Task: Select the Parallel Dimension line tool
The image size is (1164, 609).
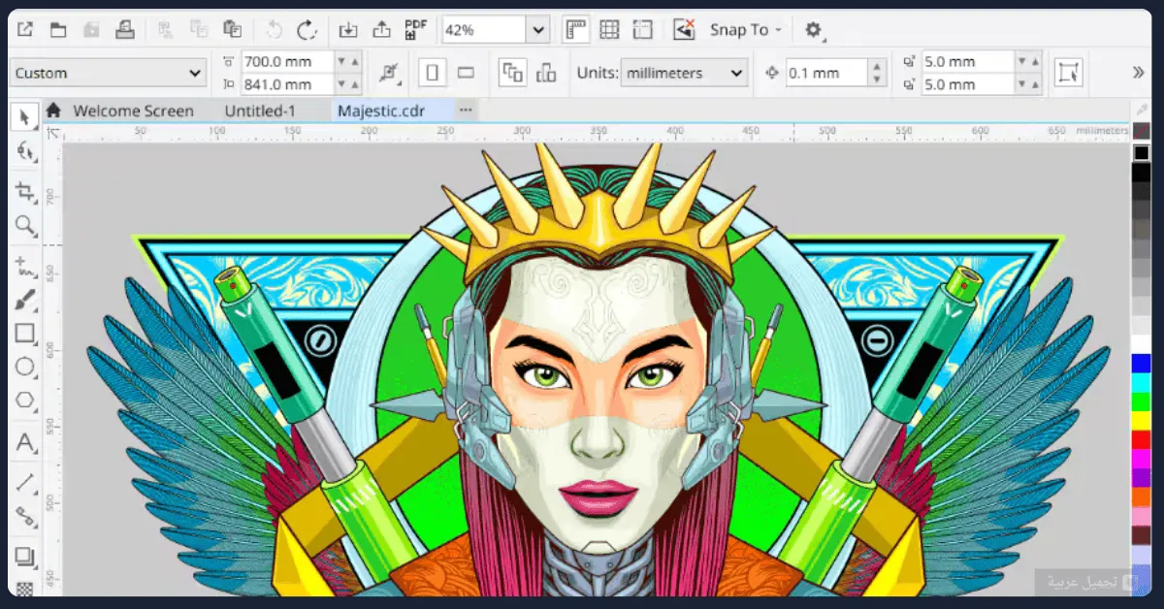Action: tap(25, 481)
